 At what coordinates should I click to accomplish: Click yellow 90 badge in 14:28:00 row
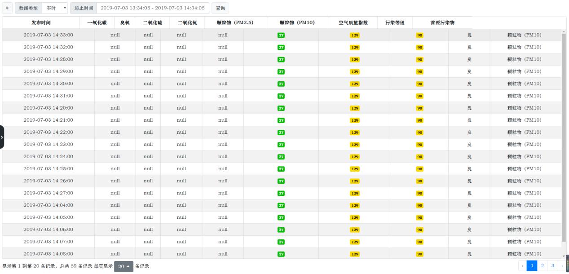point(419,59)
